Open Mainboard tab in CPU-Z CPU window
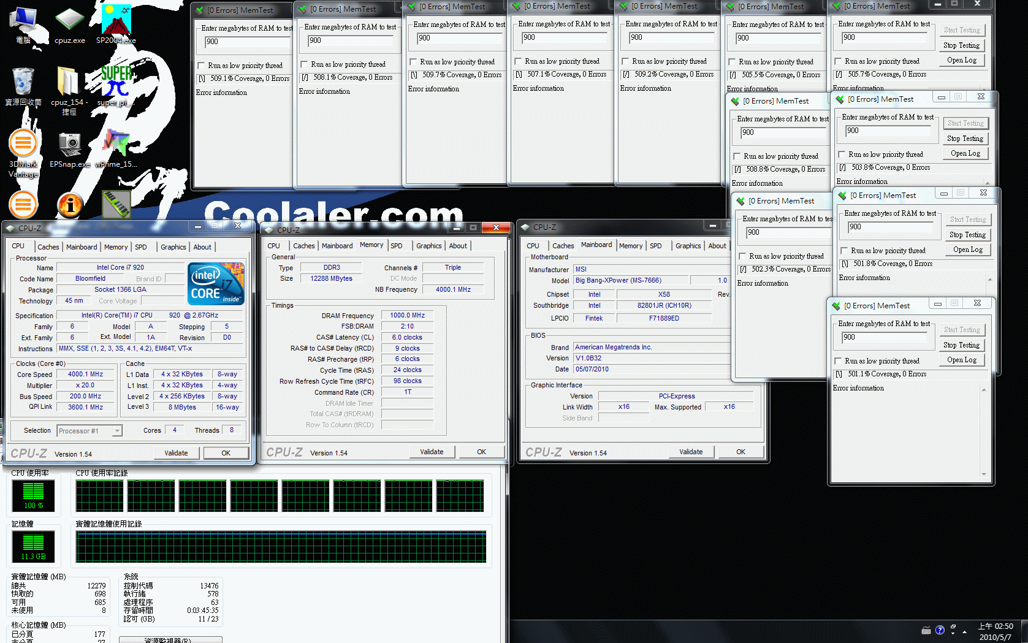This screenshot has height=643, width=1028. [x=82, y=247]
